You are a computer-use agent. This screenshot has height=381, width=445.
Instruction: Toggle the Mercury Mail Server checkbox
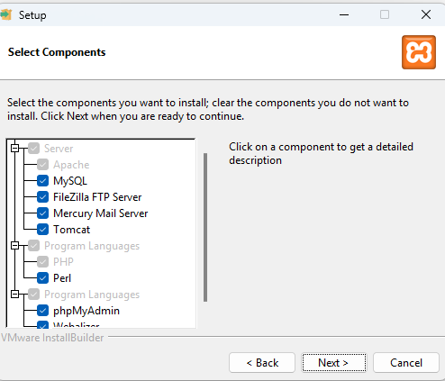coord(42,213)
